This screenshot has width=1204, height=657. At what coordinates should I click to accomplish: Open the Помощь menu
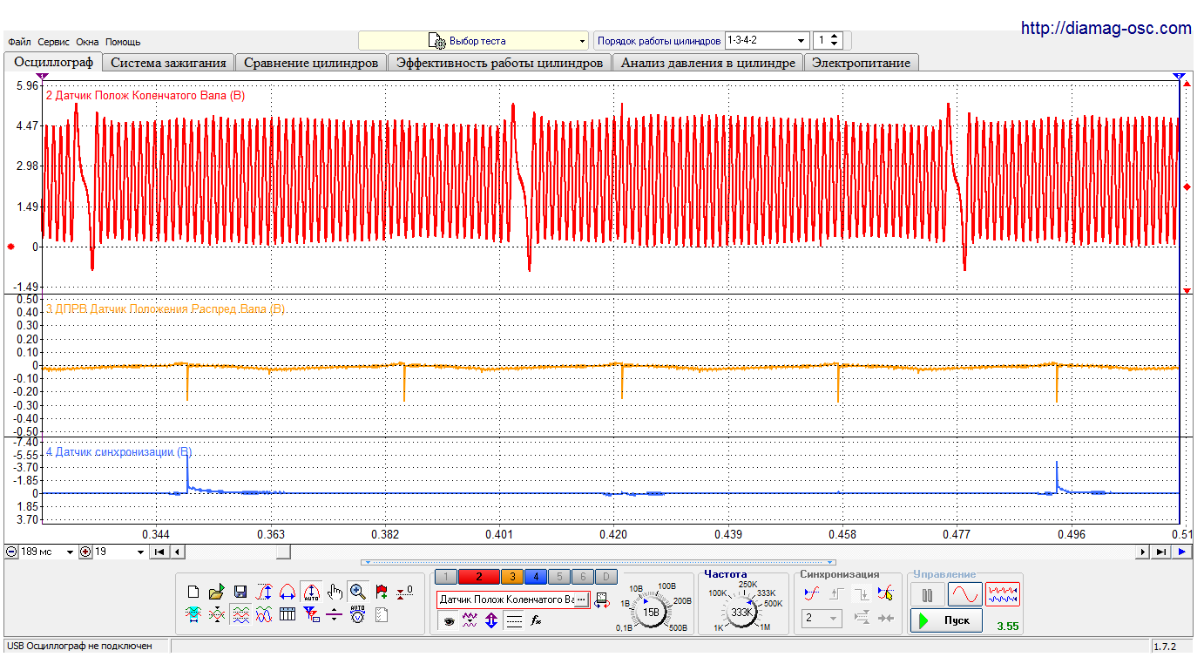(123, 42)
